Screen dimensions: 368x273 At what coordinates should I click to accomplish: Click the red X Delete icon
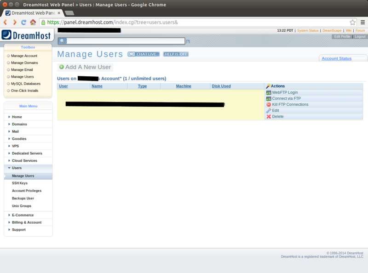[x=269, y=117]
